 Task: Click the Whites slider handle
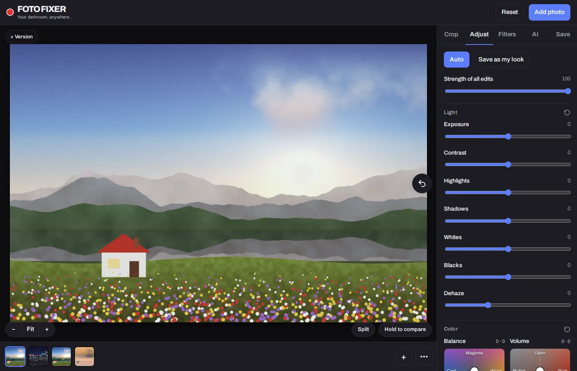508,249
